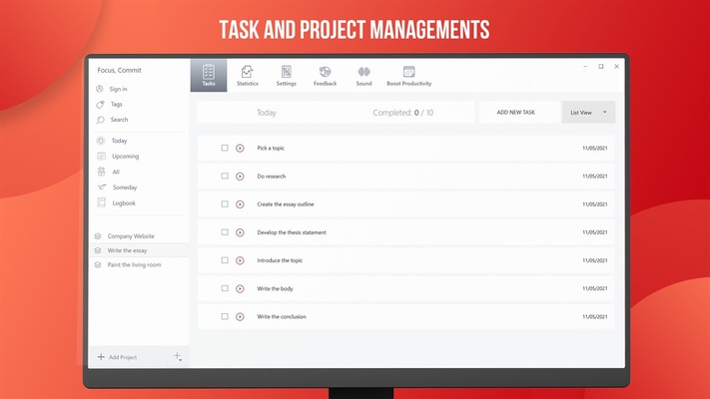Start timer for Write the body

pos(240,288)
